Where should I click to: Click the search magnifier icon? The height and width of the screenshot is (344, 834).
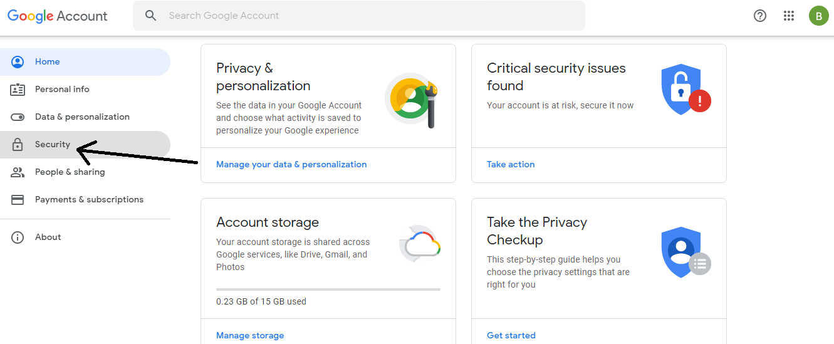point(150,16)
